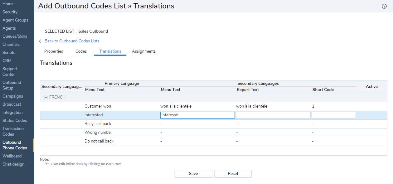Open Channels in the sidebar
This screenshot has width=393, height=184.
point(11,45)
